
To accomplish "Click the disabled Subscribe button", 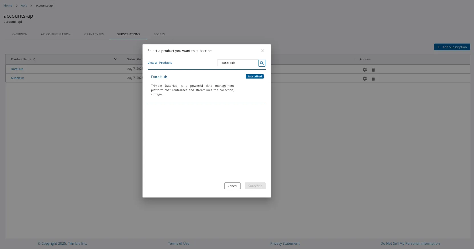I will click(255, 186).
